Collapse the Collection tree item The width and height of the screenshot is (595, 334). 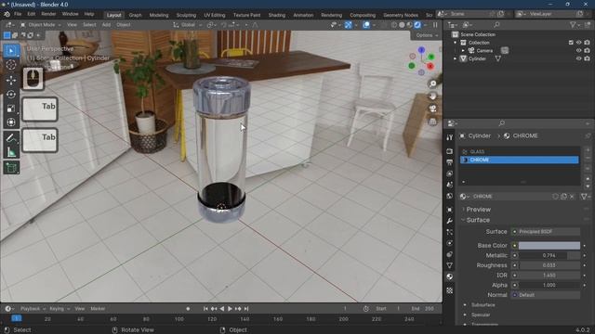(455, 43)
